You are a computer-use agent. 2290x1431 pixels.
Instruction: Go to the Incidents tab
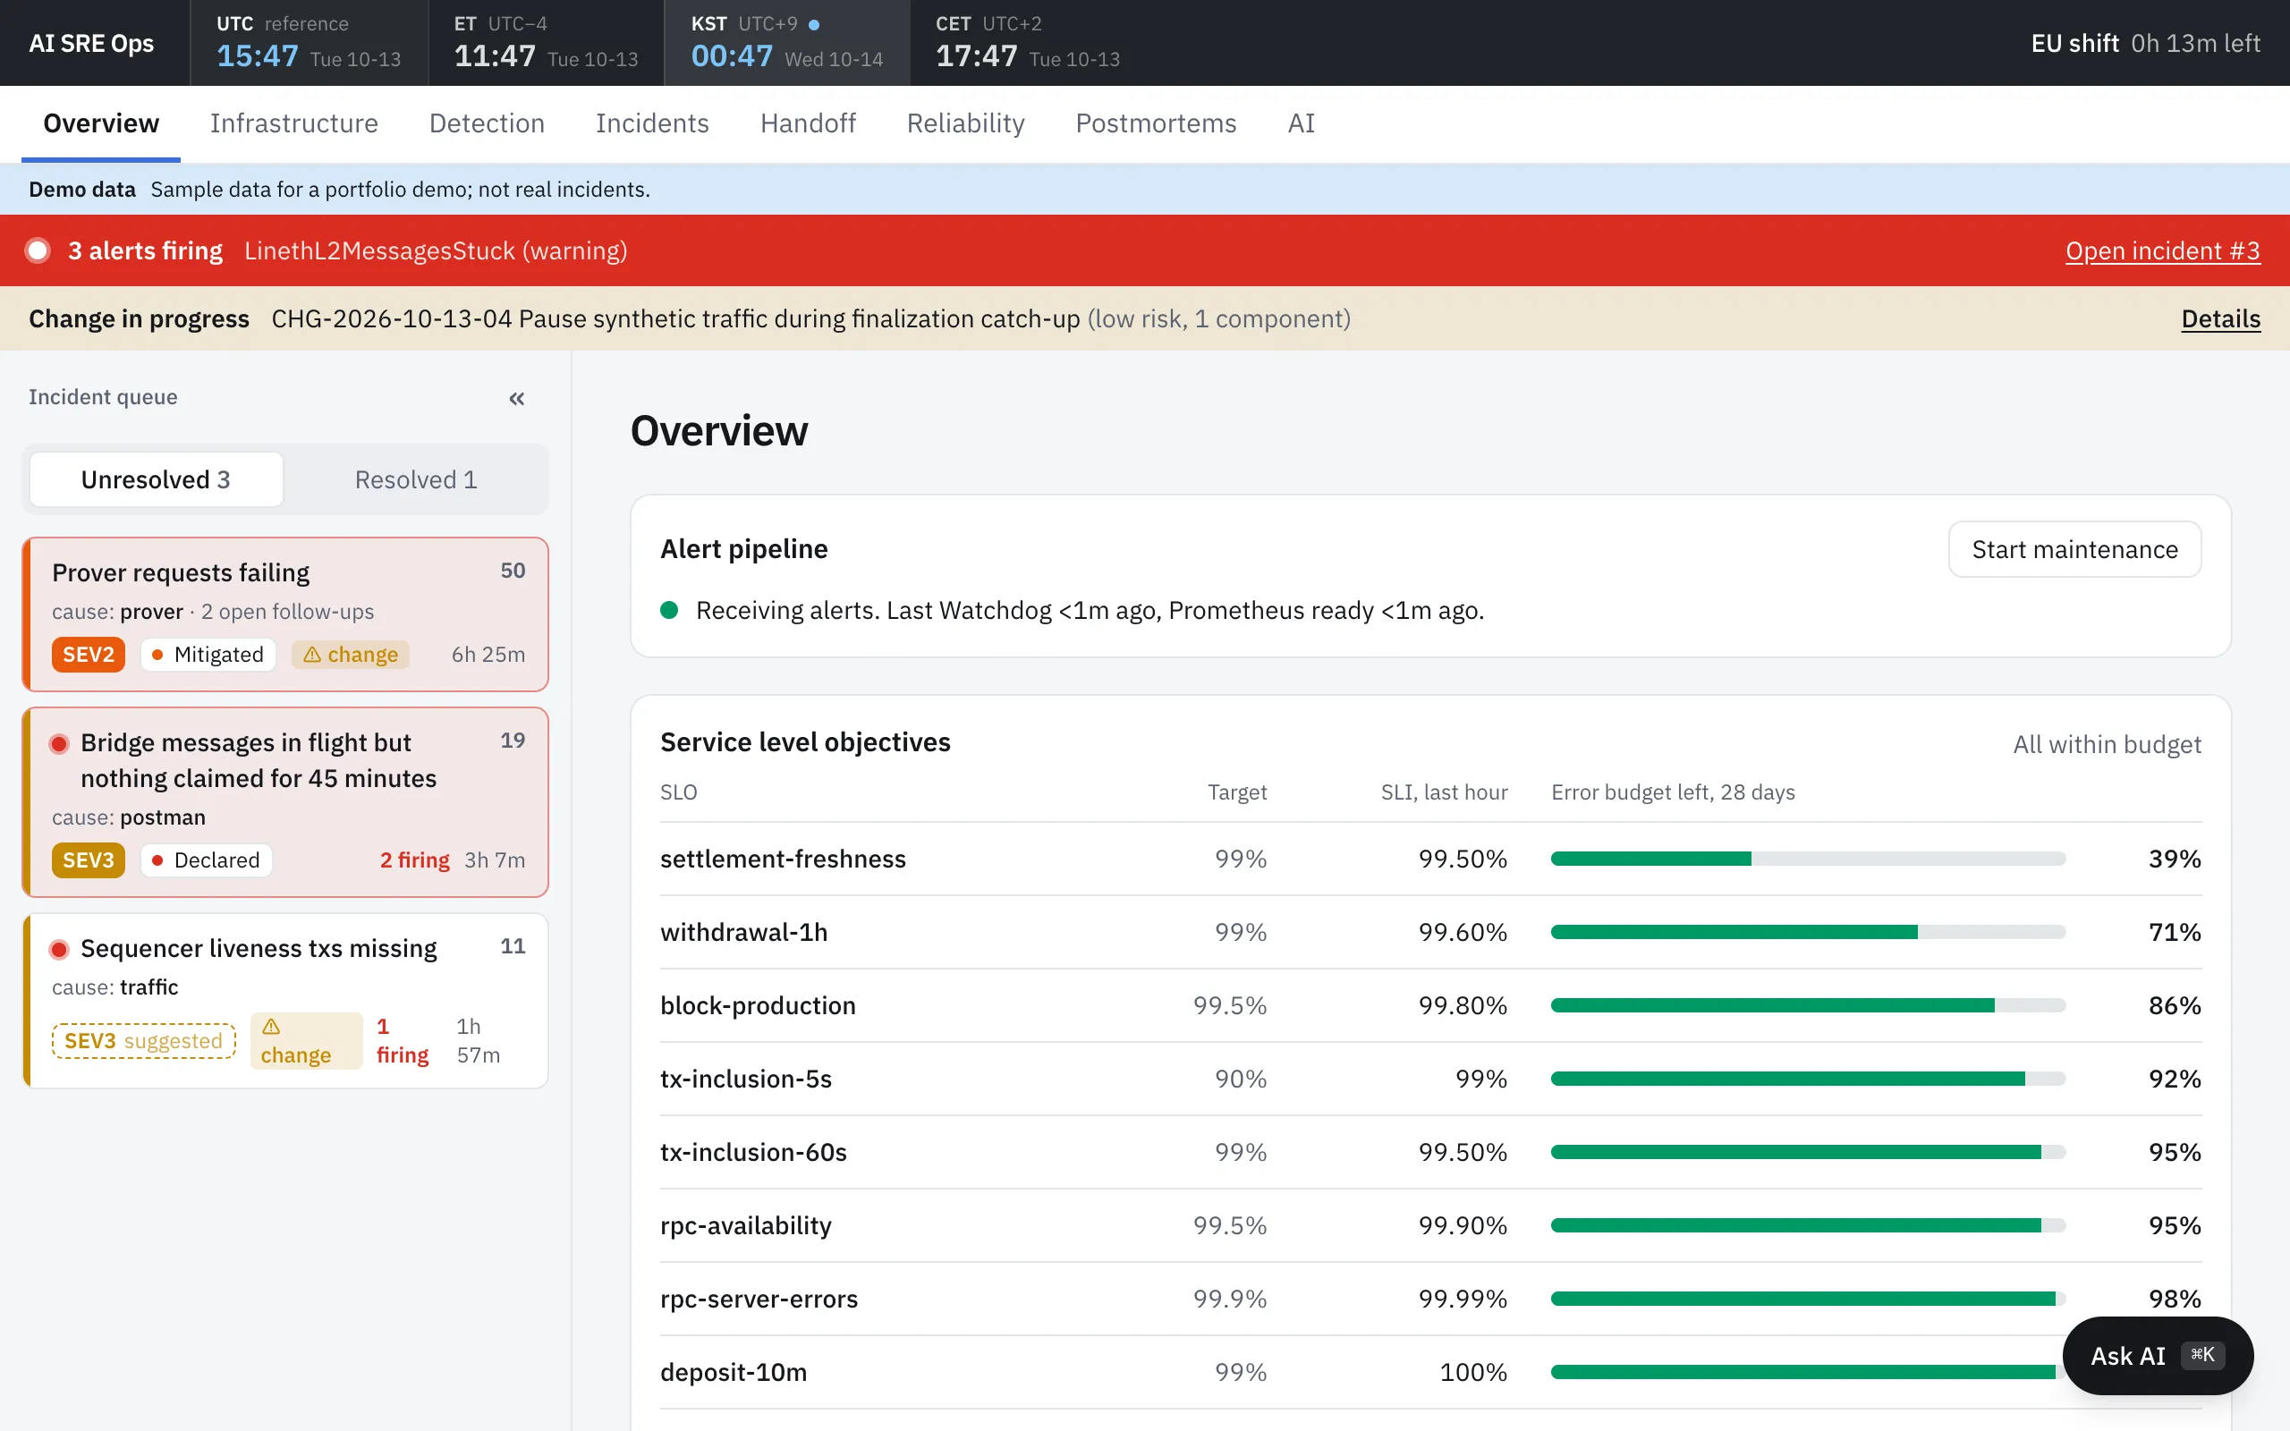[x=652, y=123]
